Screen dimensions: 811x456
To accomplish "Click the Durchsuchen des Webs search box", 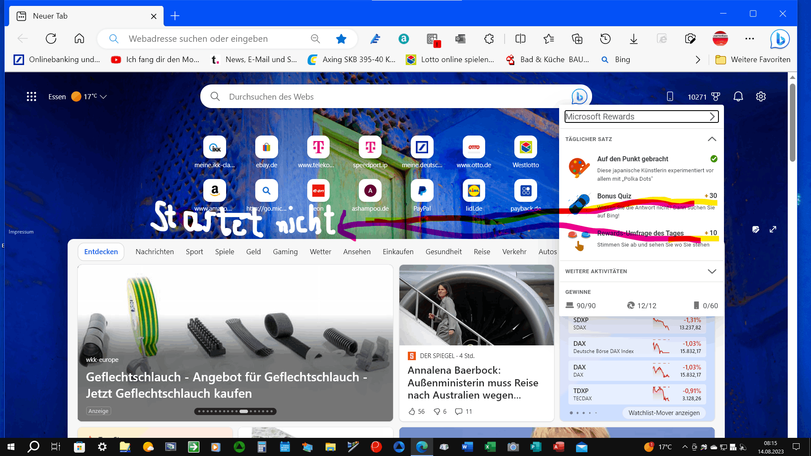I will (x=395, y=97).
